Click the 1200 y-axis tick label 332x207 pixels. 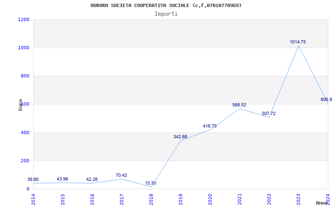24,19
